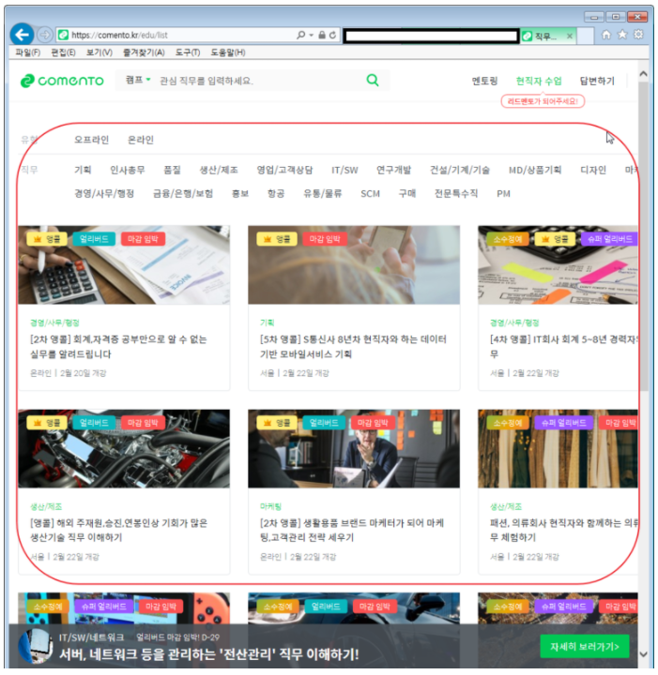Filter by 인사총무 job category

(127, 170)
